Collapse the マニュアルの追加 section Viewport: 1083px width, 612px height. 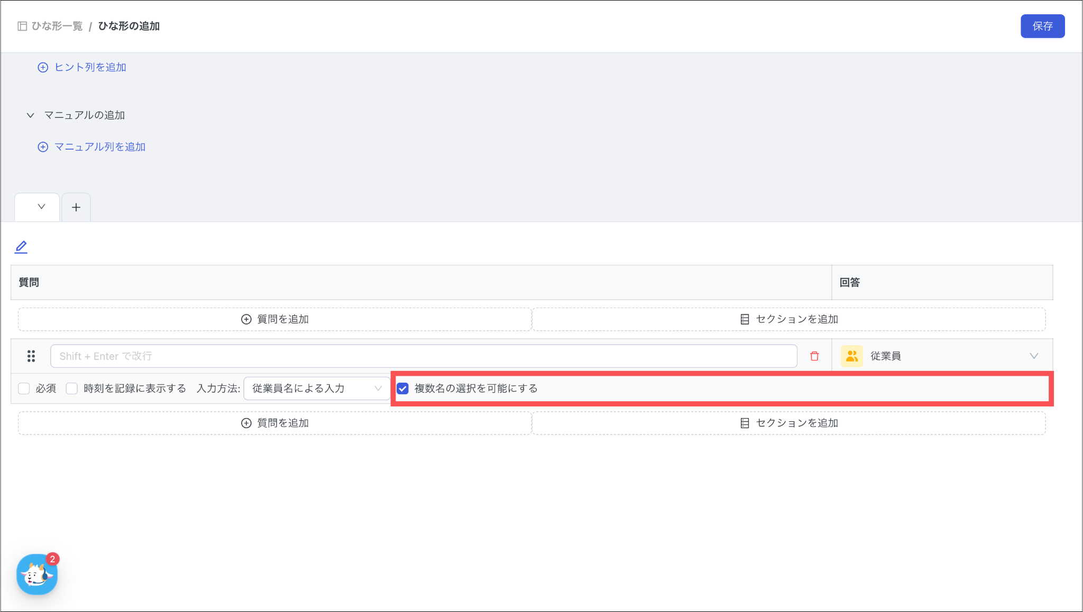click(x=31, y=115)
